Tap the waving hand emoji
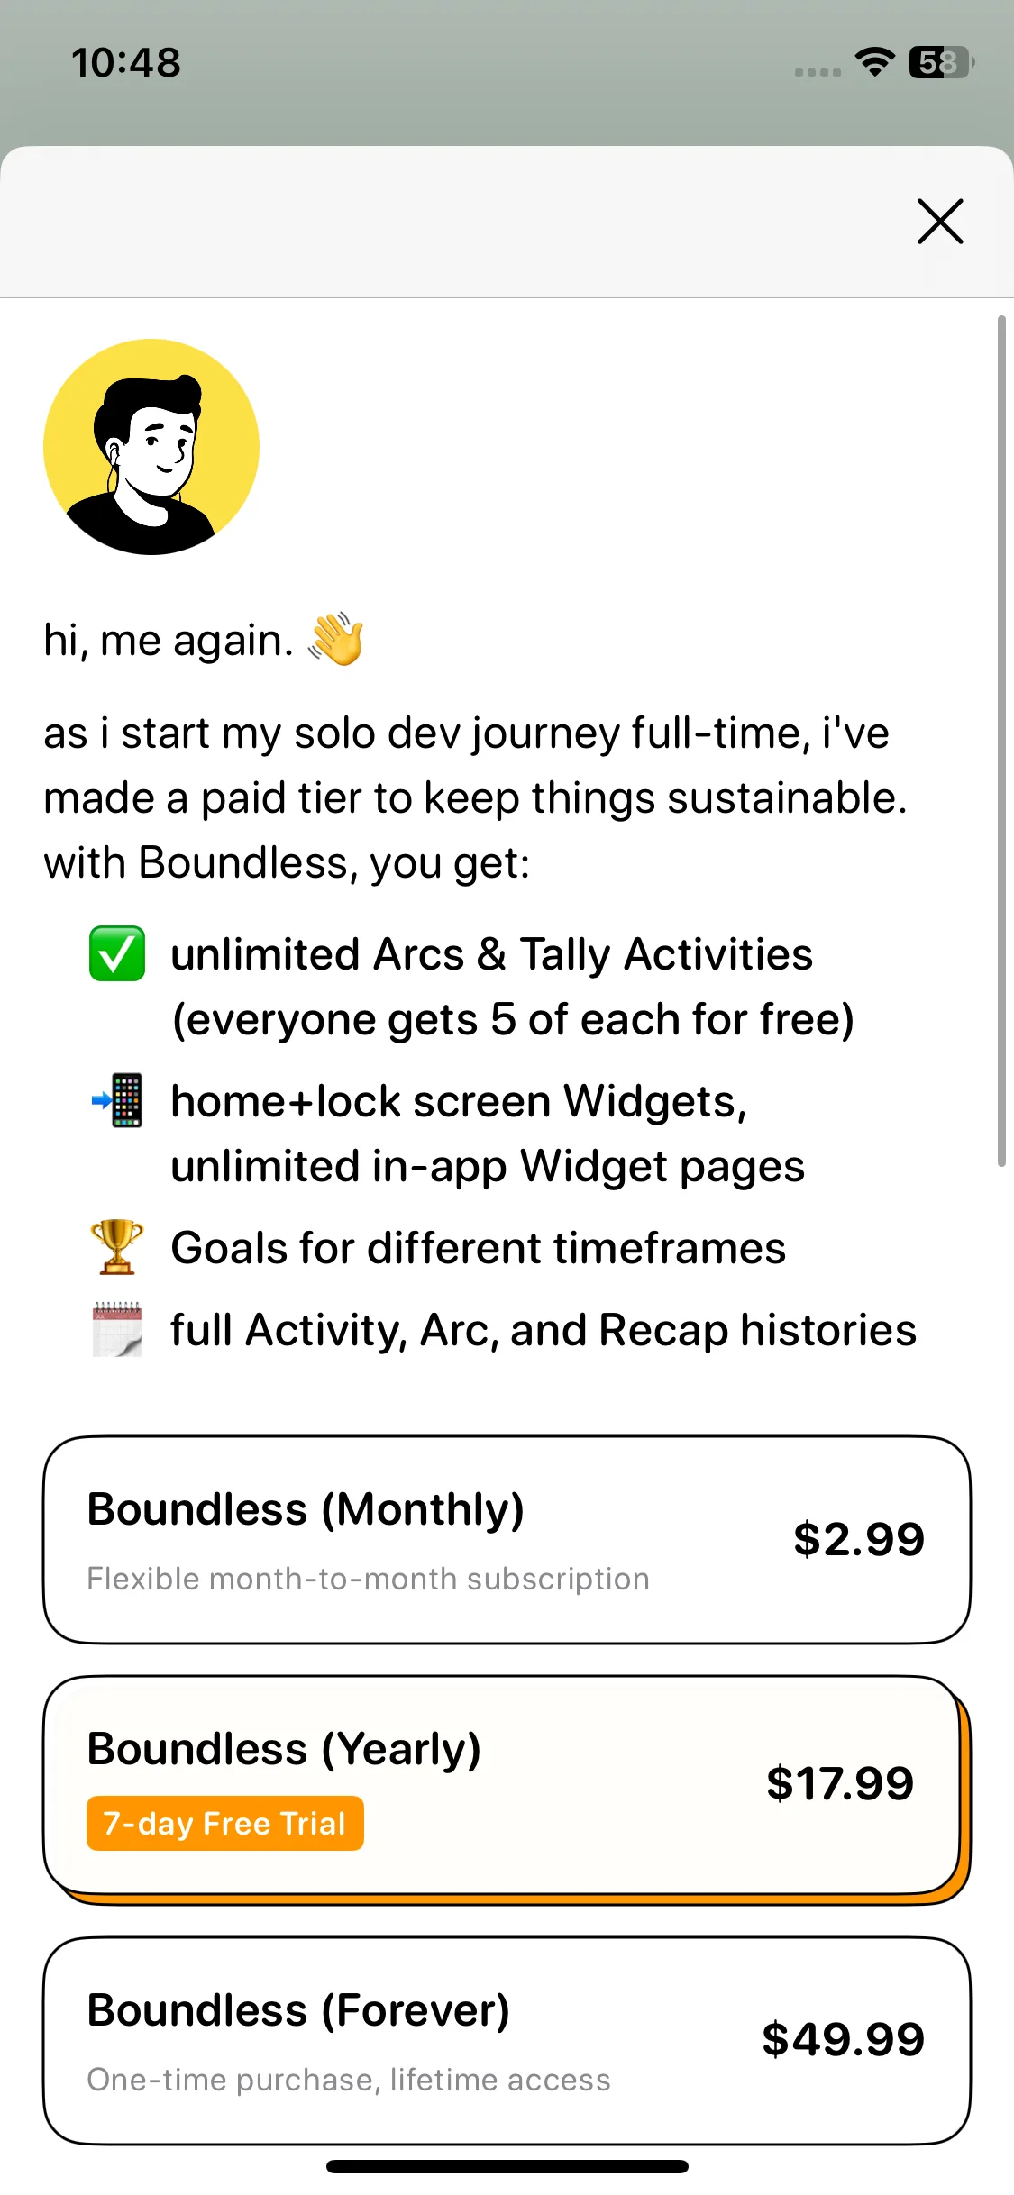 point(335,640)
